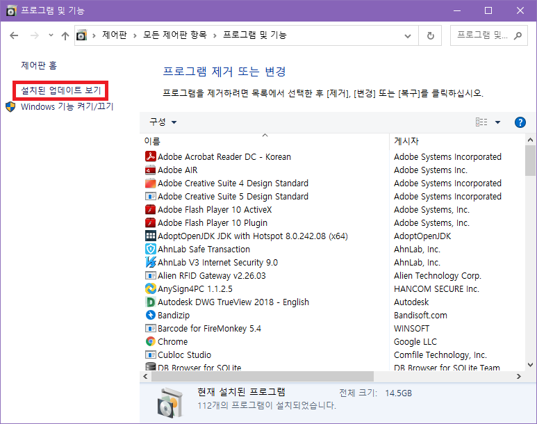Viewport: 537px width, 424px height.
Task: Select the Chrome program row text
Action: point(172,342)
